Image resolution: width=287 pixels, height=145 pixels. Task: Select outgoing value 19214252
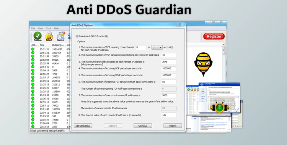point(57,49)
